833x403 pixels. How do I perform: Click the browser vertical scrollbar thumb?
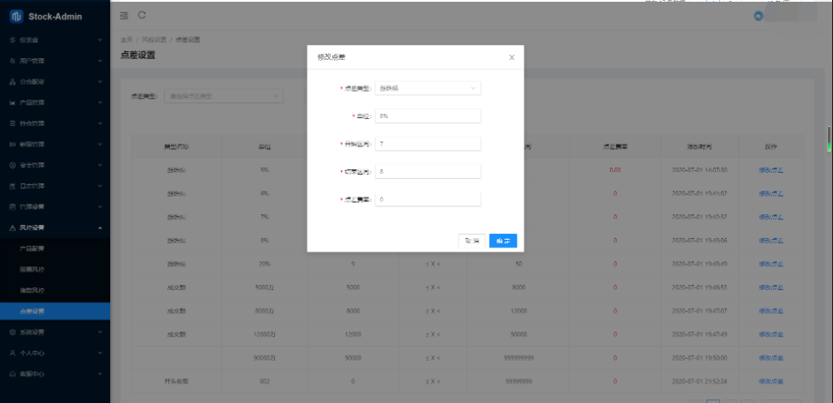pos(829,139)
